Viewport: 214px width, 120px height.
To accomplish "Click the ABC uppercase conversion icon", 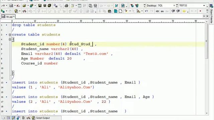I will (x=157, y=11).
